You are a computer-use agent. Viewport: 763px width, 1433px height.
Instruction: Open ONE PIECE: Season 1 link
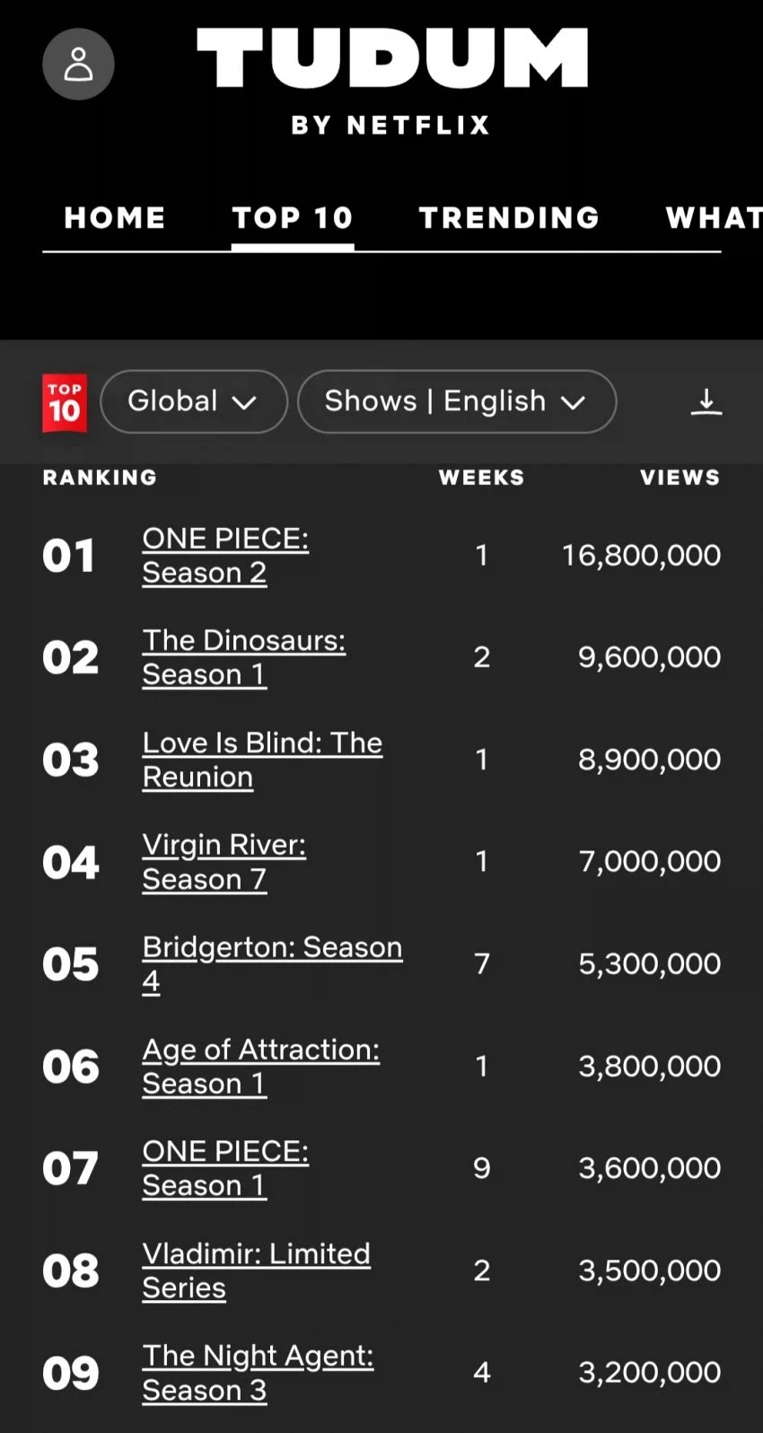225,1168
